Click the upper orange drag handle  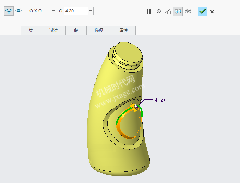coord(133,106)
